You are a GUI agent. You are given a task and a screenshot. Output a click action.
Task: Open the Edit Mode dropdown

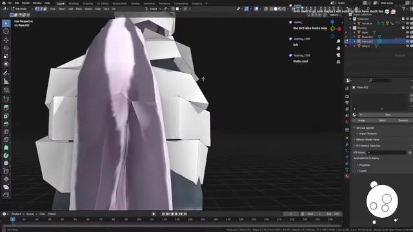tap(22, 8)
